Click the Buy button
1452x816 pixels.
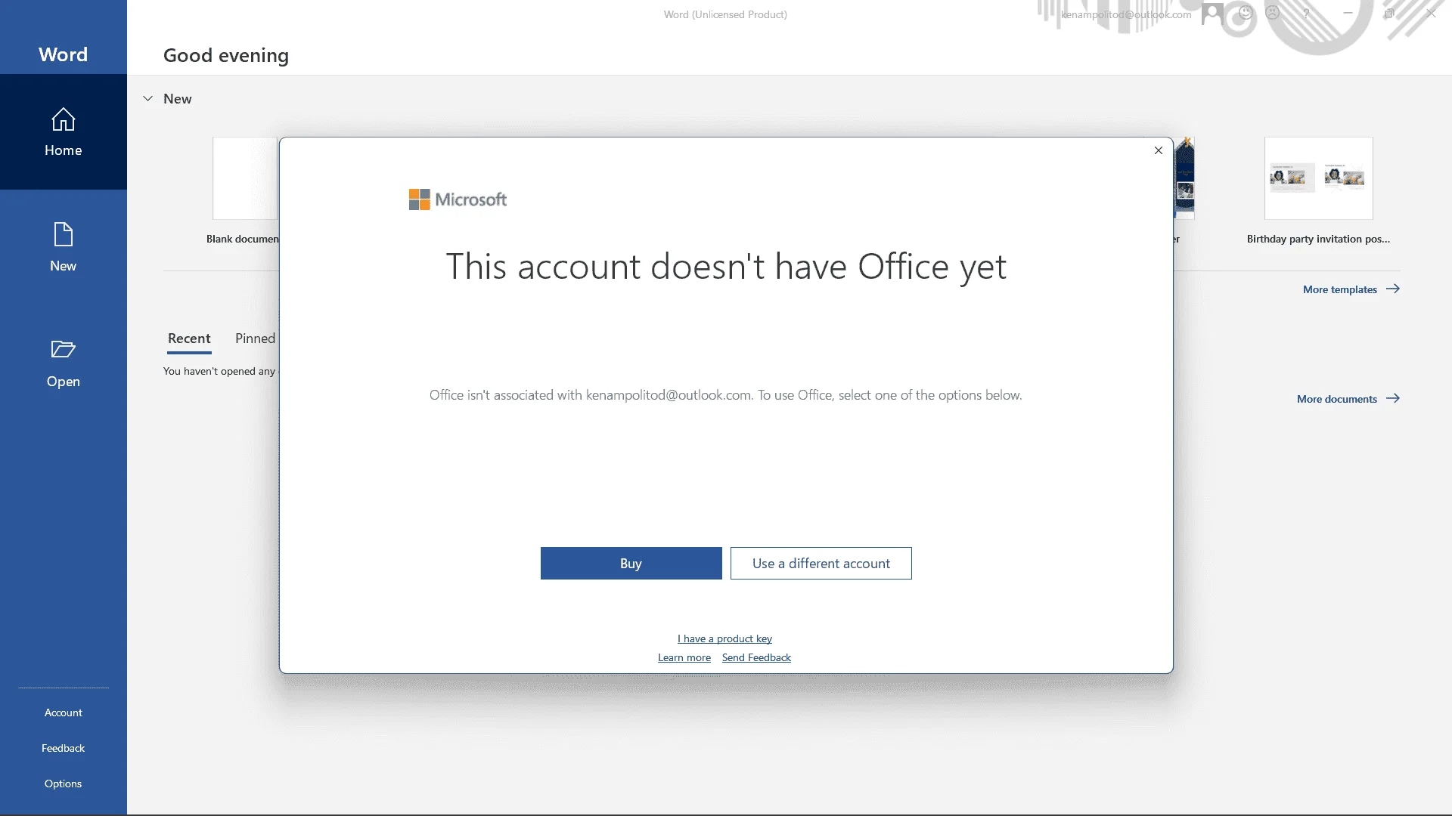click(x=631, y=564)
